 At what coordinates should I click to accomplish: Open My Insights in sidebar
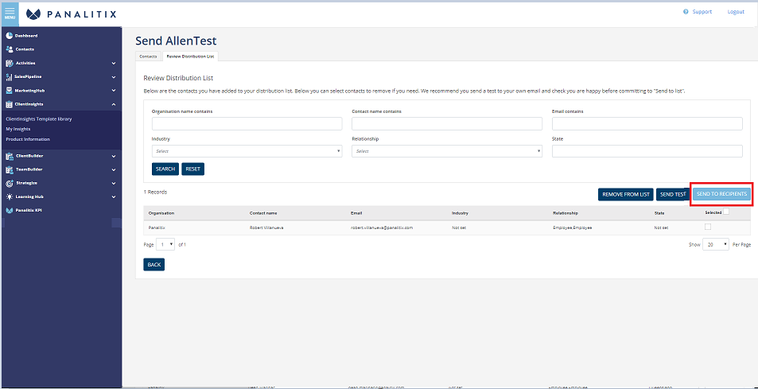[18, 129]
